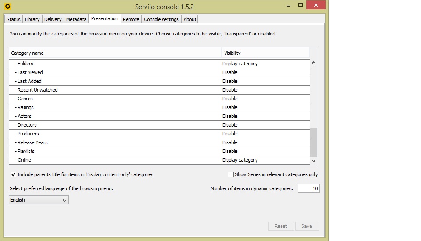Enable 'Show Series in relevant categories only'
Viewport: 421px width, 241px height.
[231, 174]
